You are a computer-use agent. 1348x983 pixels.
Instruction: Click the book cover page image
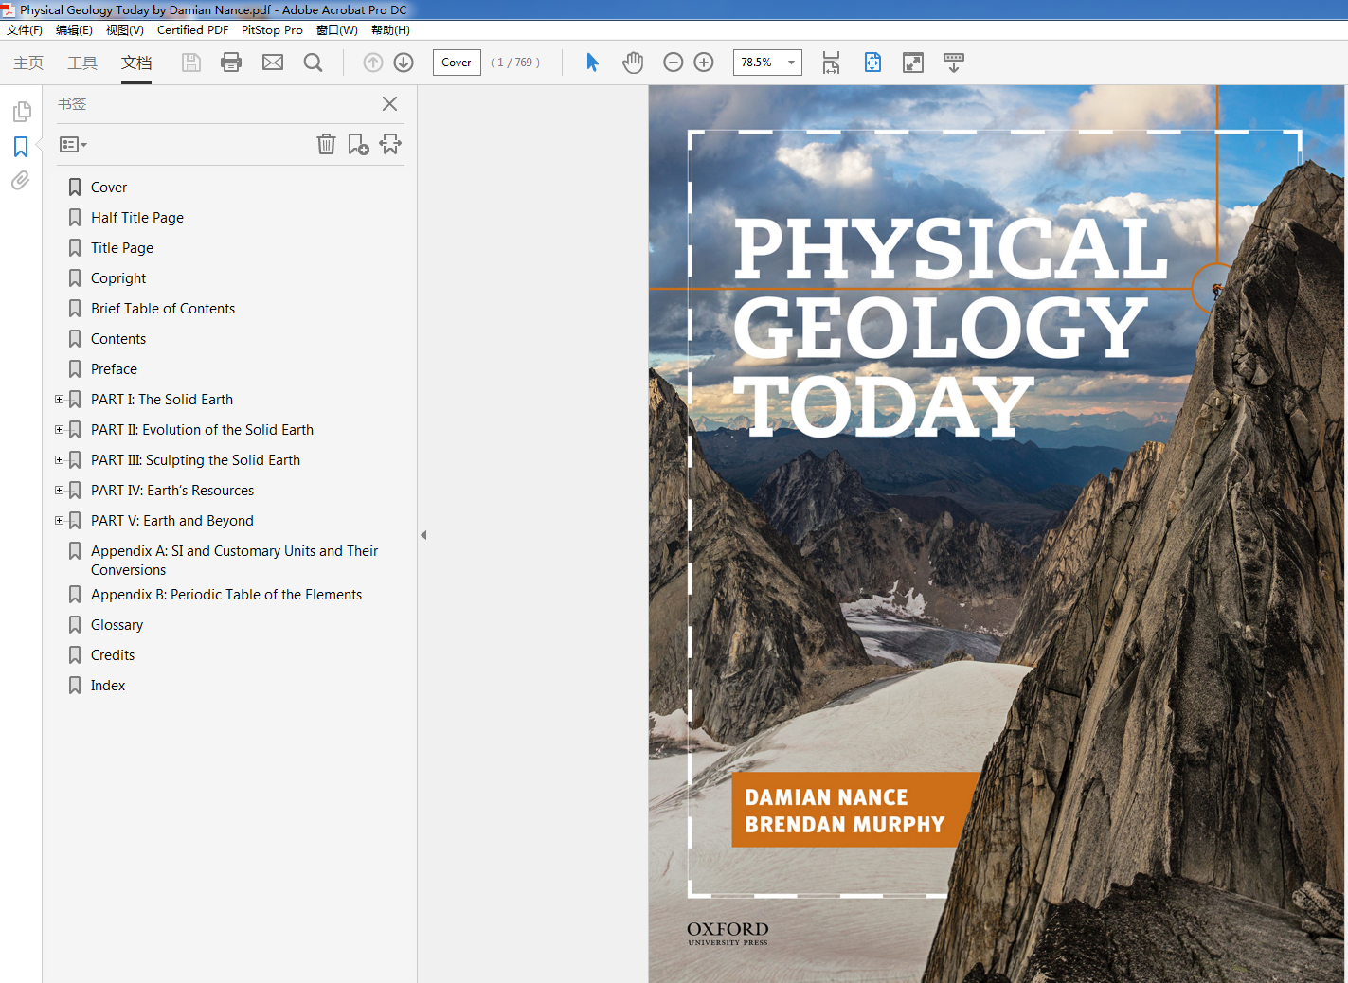[x=997, y=534]
